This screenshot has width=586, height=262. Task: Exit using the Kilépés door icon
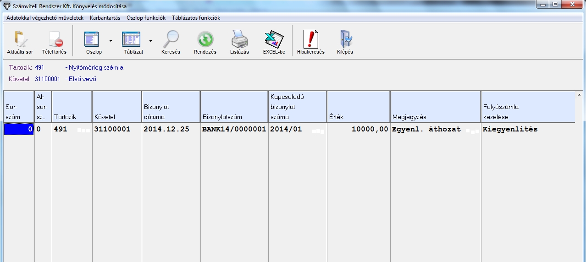[345, 40]
